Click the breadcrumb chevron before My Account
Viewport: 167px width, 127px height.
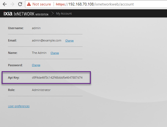52,13
